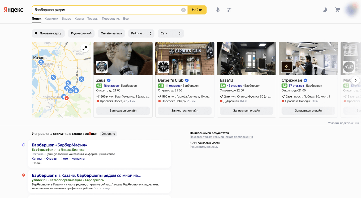361x198 pixels.
Task: Click the microphone voice search icon
Action: (218, 10)
